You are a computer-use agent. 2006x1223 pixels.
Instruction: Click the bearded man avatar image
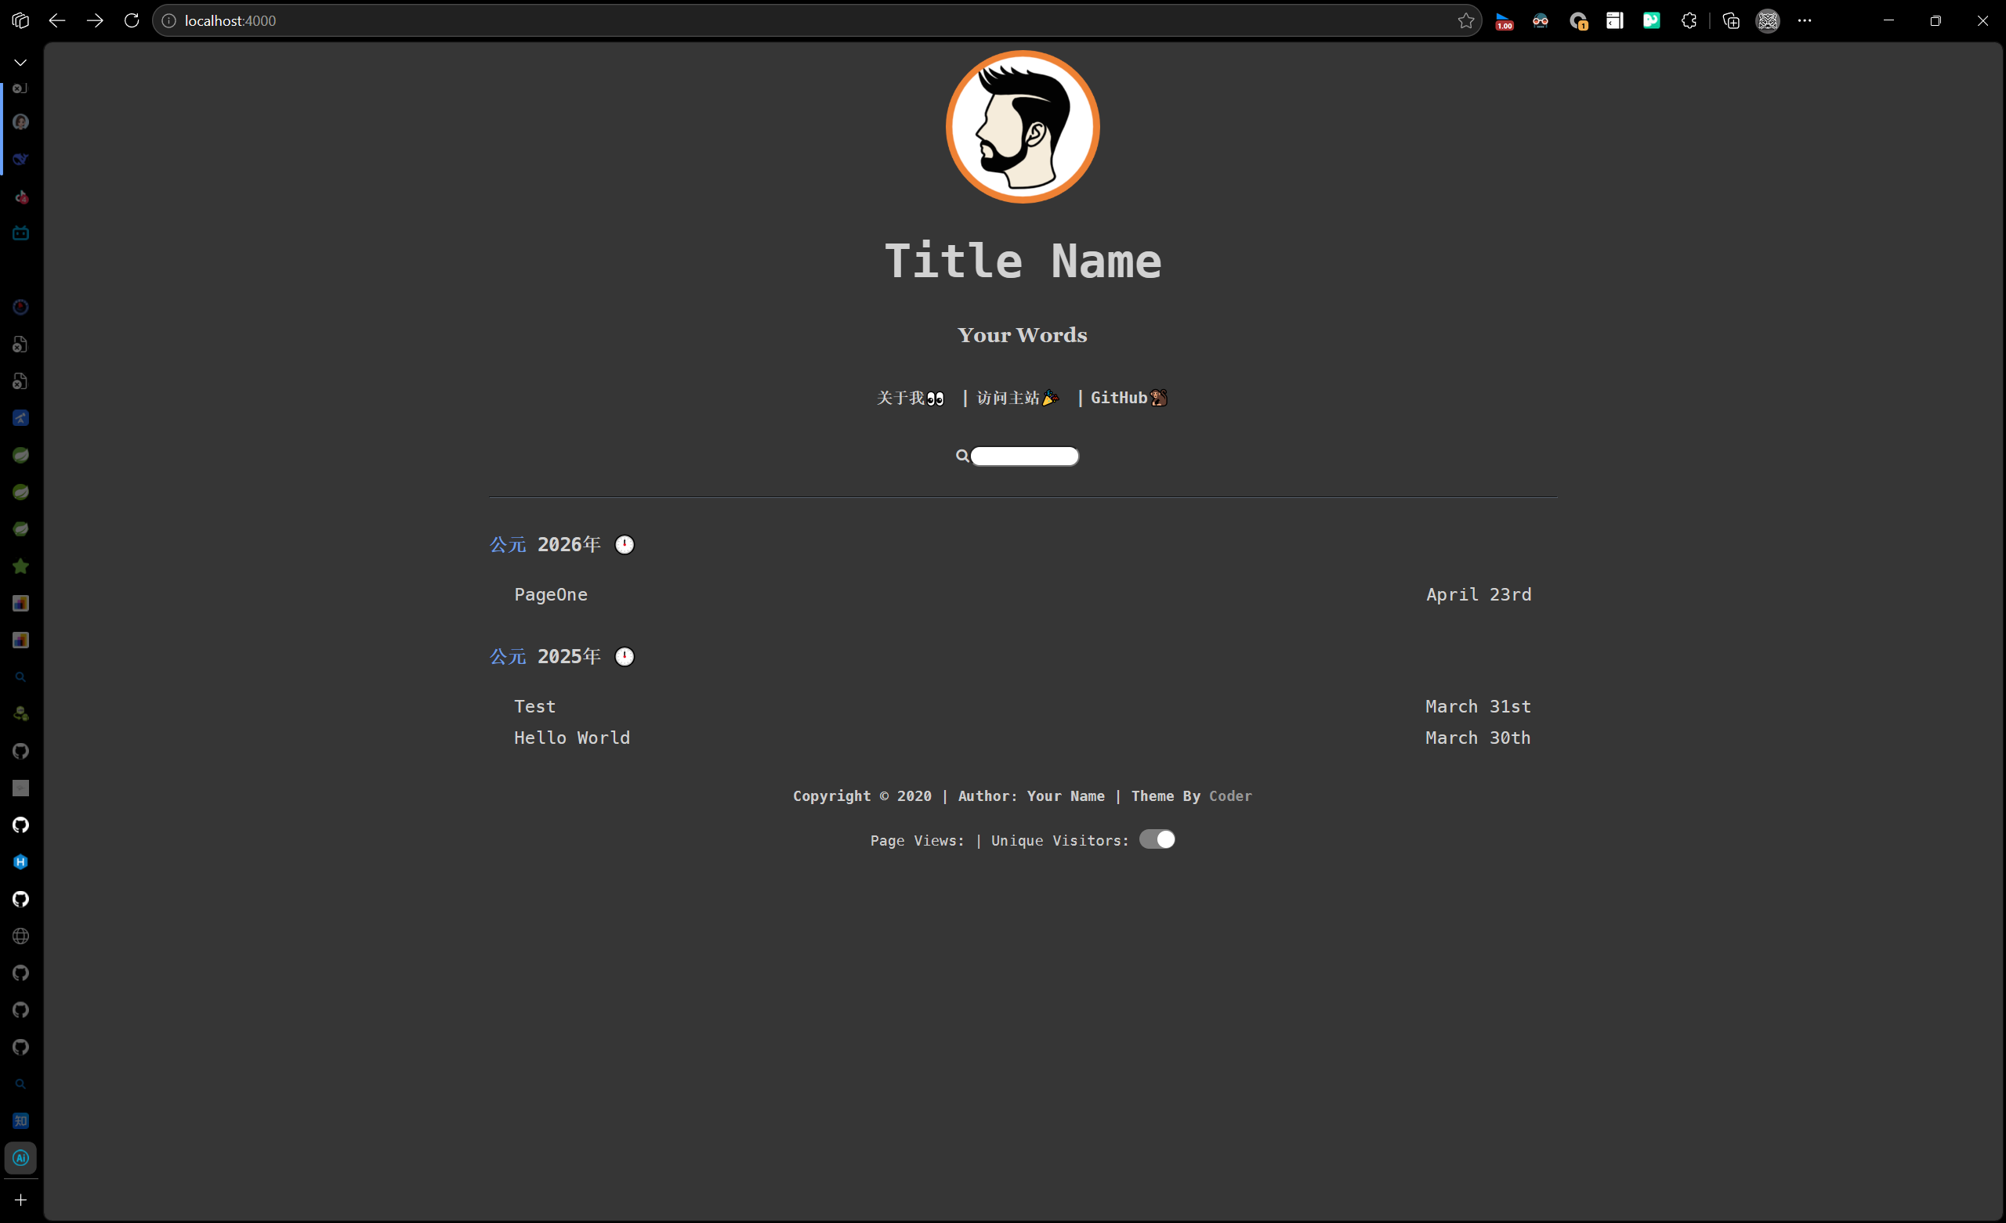[1023, 127]
